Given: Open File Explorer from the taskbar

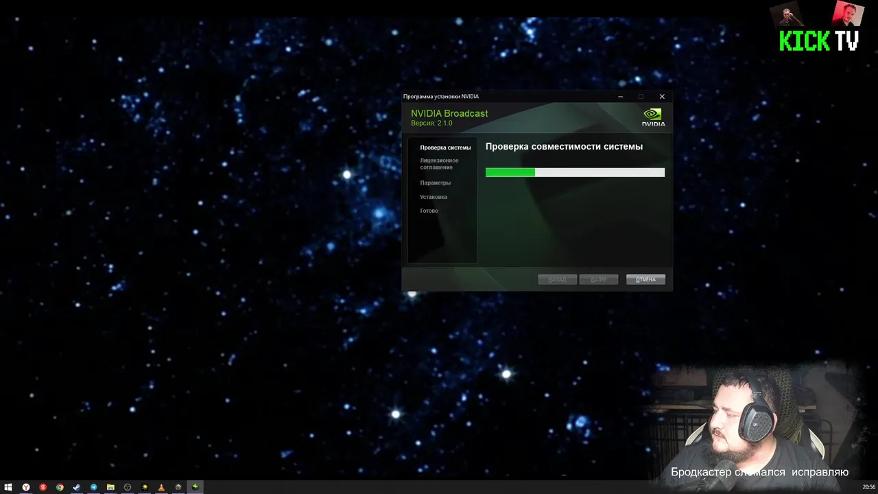Looking at the screenshot, I should (x=110, y=487).
